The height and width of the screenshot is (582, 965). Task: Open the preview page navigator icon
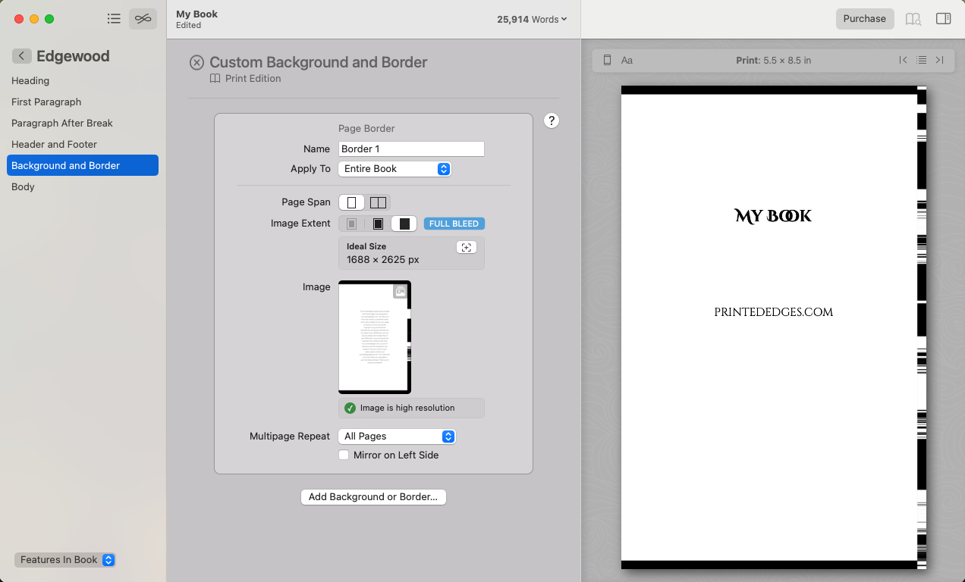[922, 60]
